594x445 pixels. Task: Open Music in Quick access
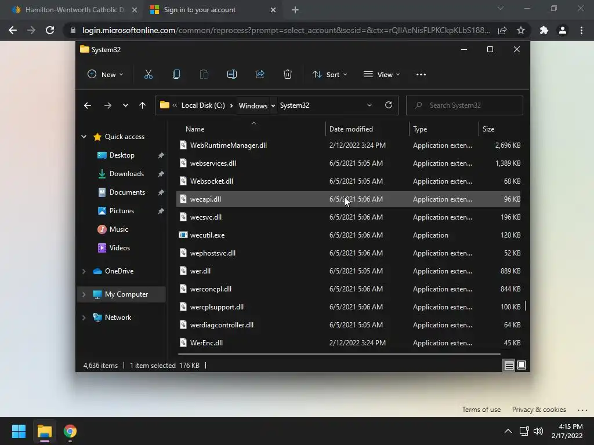tap(118, 229)
